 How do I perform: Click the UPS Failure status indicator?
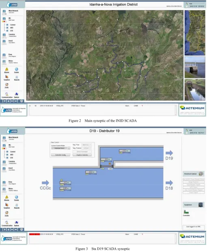194,187
